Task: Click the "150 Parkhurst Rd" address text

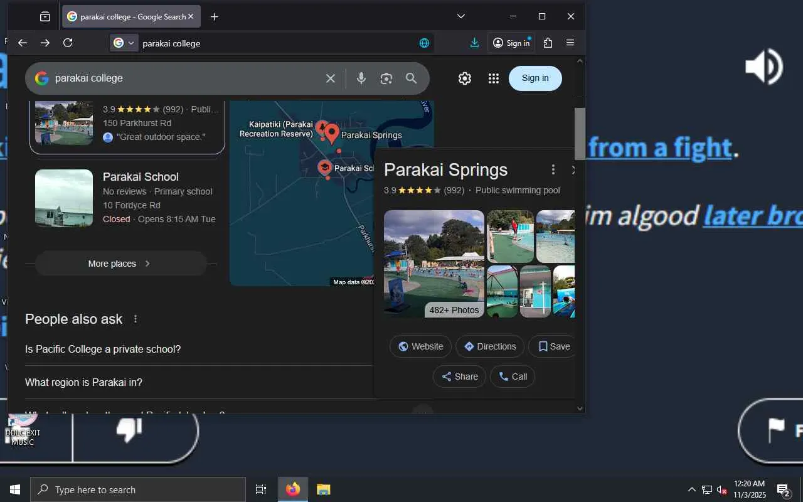Action: point(137,123)
